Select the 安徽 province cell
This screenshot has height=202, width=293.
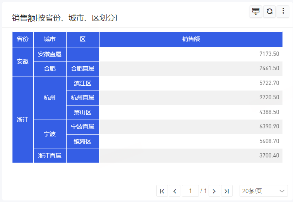[x=23, y=61]
